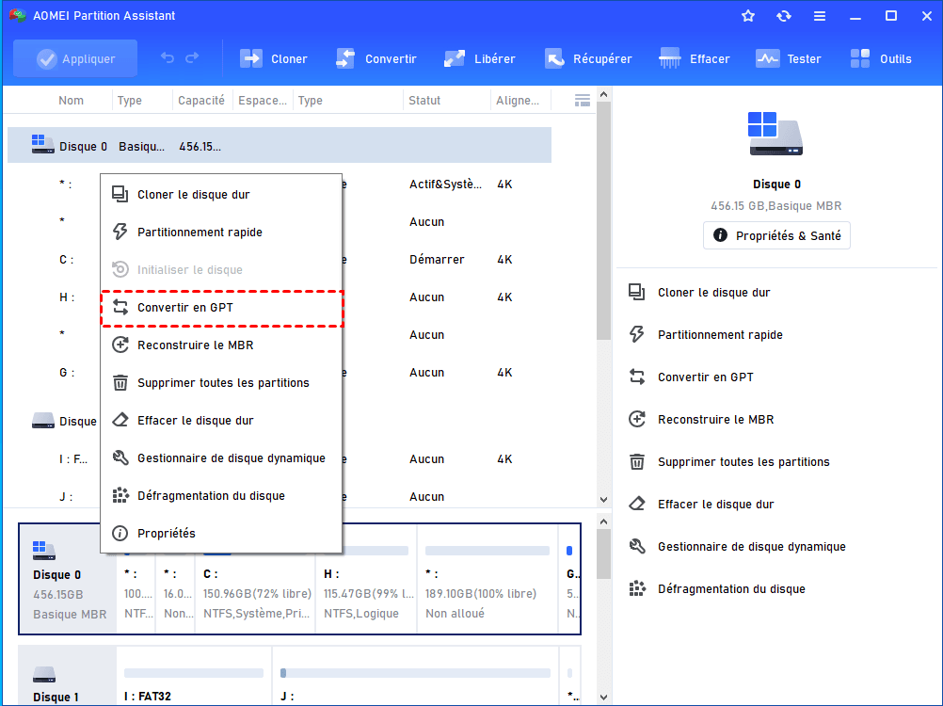Open column view settings icon

tap(583, 101)
